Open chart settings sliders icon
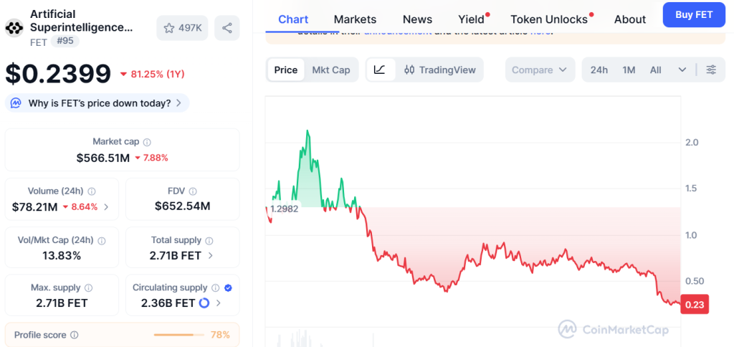The width and height of the screenshot is (734, 347). pos(711,70)
